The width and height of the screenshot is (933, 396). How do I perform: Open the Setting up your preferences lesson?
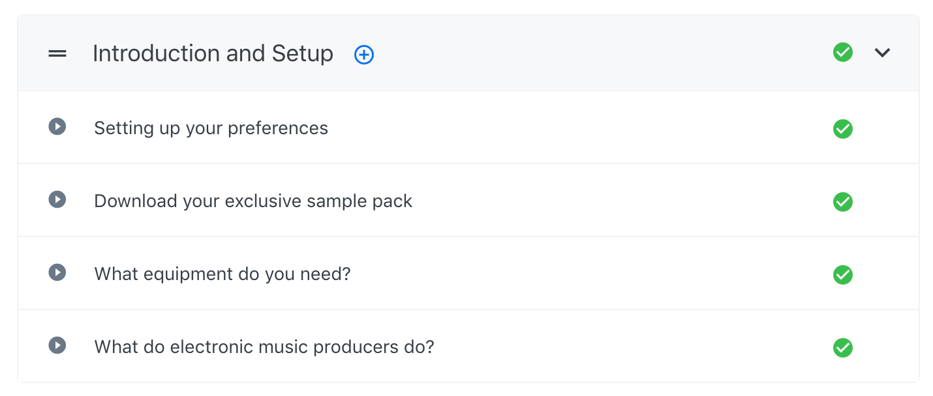[211, 128]
